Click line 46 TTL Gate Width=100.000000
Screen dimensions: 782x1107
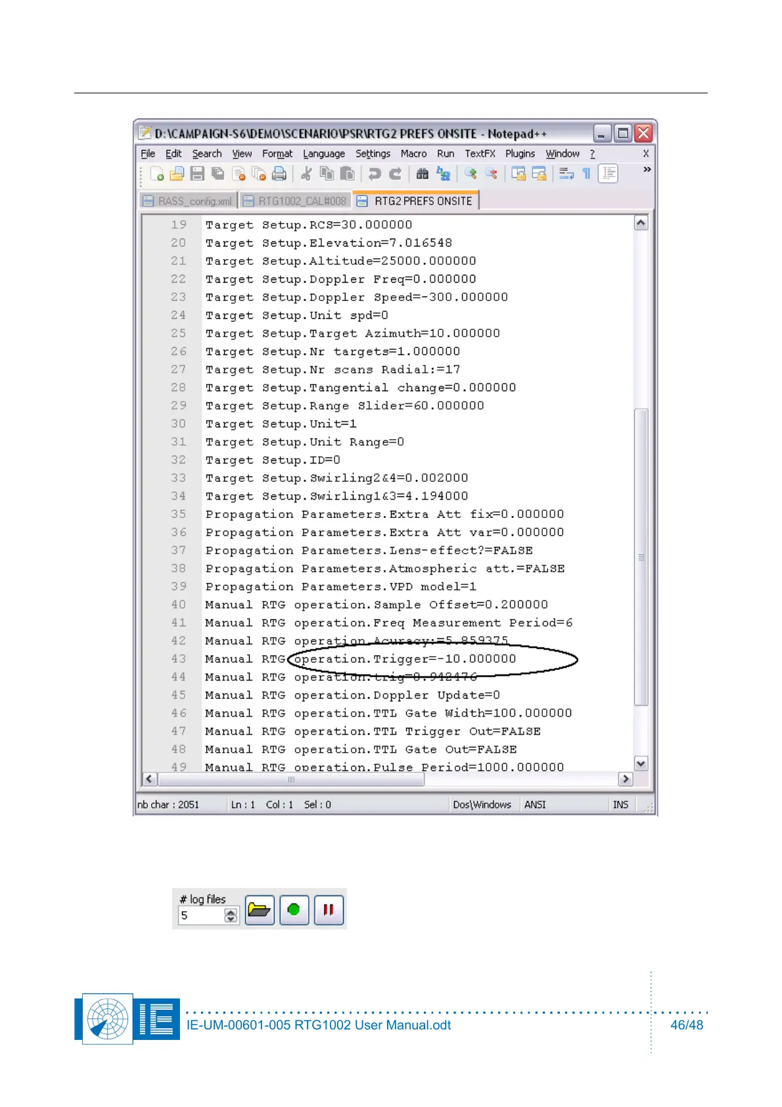click(x=472, y=713)
